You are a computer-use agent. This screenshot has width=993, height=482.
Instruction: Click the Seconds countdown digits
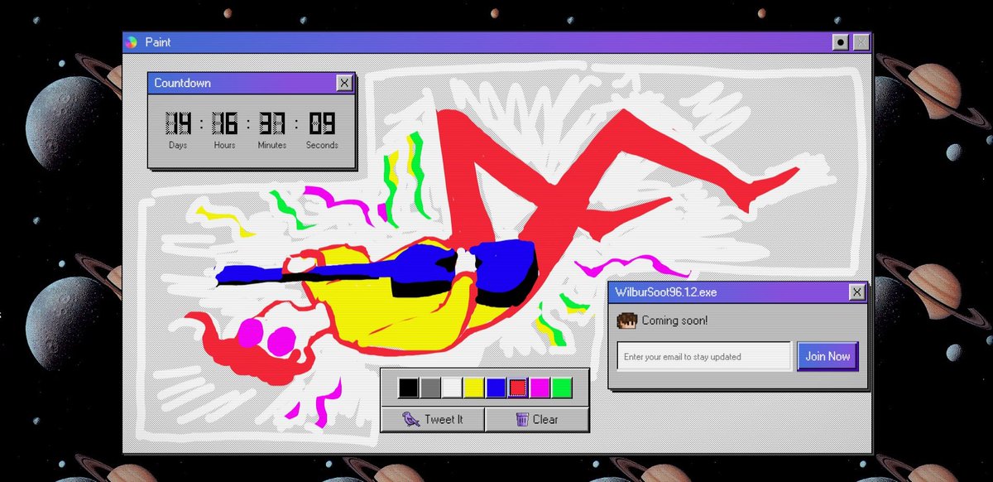point(322,124)
